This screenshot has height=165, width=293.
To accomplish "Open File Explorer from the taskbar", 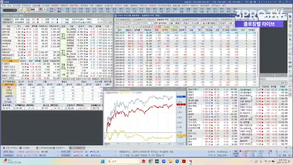I will pyautogui.click(x=170, y=161).
